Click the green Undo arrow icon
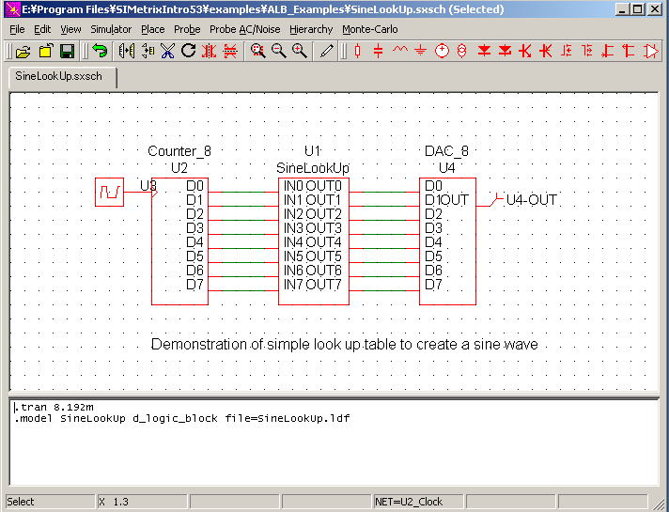This screenshot has height=512, width=669. point(100,51)
